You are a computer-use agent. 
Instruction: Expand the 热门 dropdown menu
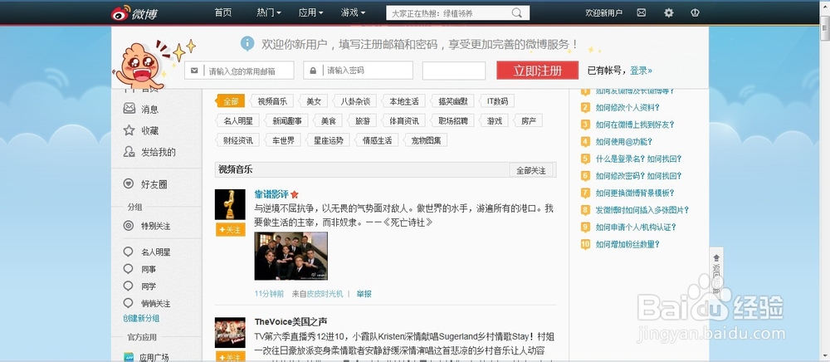coord(269,12)
